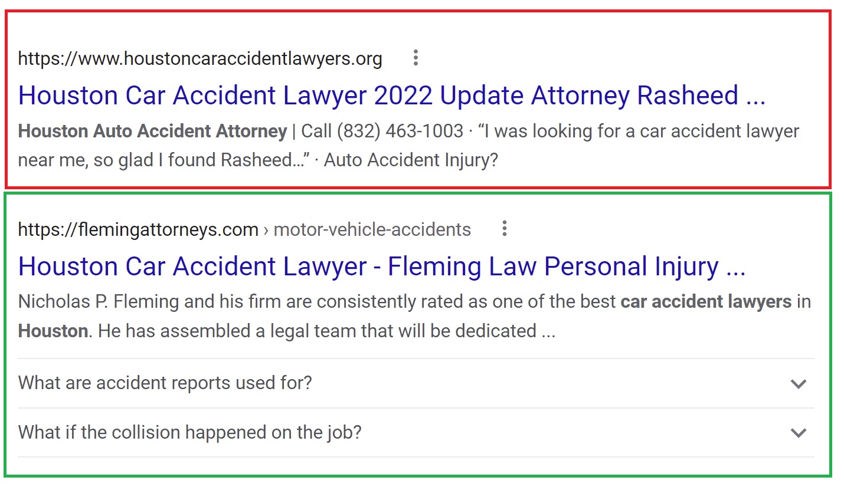Click the https://flemingattorneys.com URL

click(x=138, y=229)
